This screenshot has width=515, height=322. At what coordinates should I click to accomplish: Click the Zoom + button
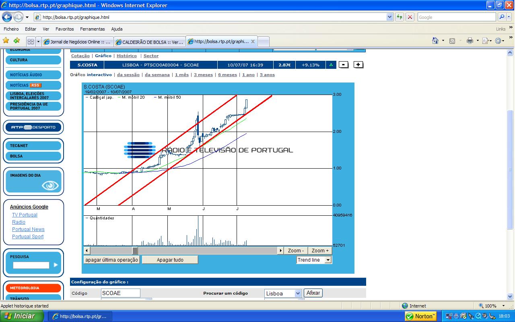pyautogui.click(x=320, y=250)
